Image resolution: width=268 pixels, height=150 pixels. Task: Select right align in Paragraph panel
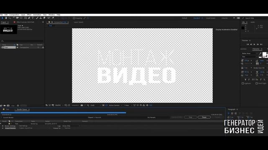pos(236,113)
